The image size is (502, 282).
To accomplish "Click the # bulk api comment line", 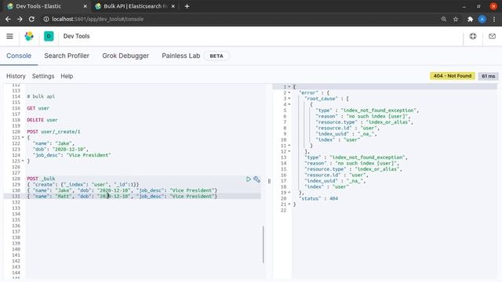I will [x=41, y=96].
